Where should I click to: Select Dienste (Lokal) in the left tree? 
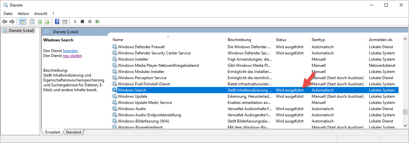[x=21, y=31]
